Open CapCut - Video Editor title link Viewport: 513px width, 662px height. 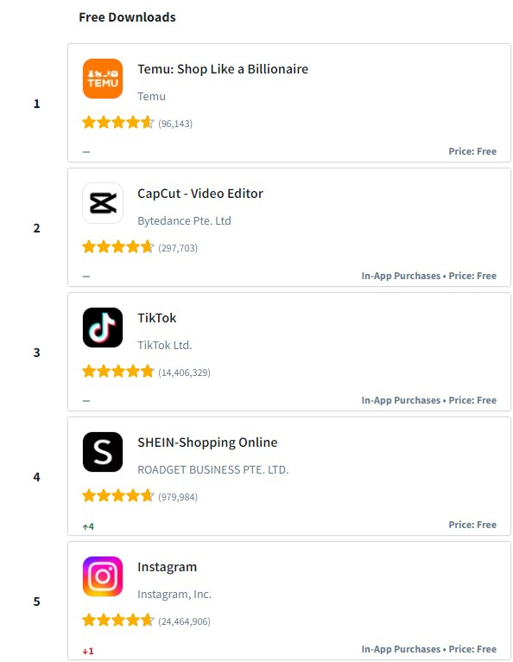coord(200,194)
